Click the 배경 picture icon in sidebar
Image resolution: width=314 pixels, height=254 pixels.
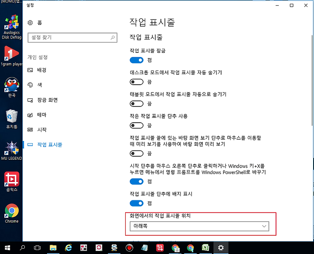(x=30, y=70)
